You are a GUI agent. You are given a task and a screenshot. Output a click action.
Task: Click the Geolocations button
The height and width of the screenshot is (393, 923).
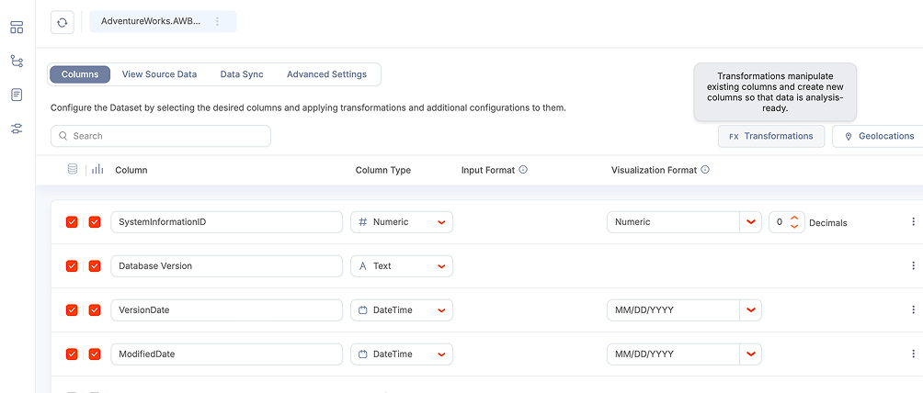[878, 136]
